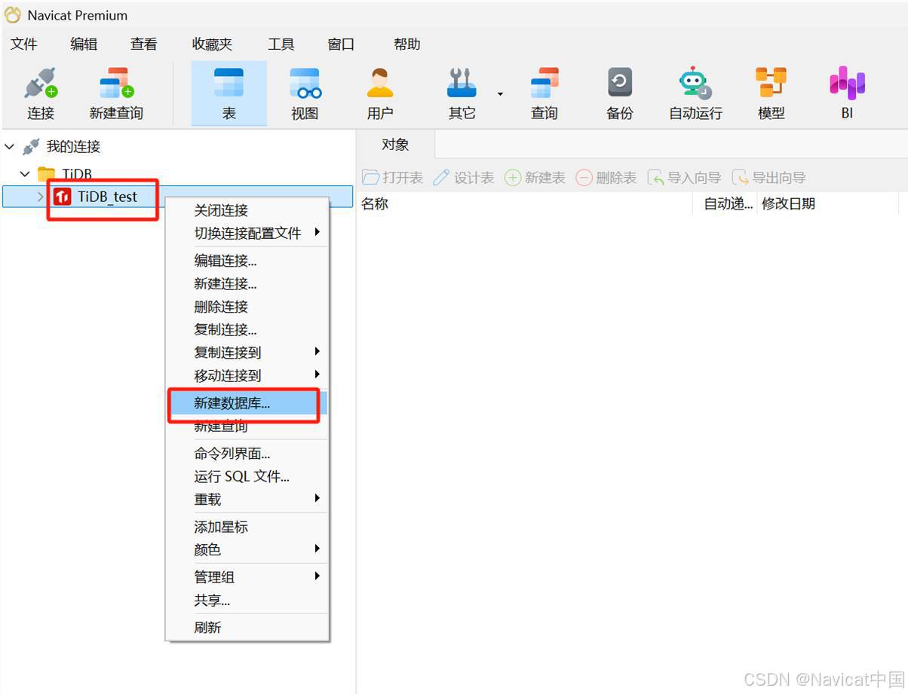
Task: Open 自动运行 (Automation) robot icon
Action: (x=695, y=83)
